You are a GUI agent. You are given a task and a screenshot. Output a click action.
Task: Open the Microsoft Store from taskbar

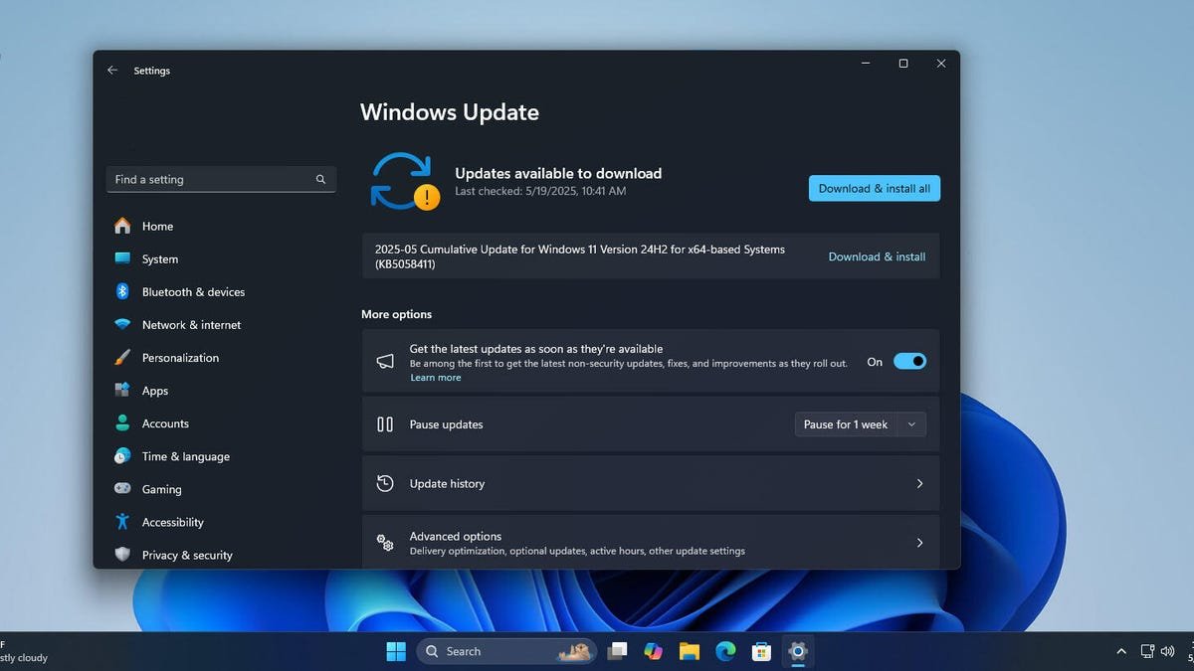pos(761,651)
